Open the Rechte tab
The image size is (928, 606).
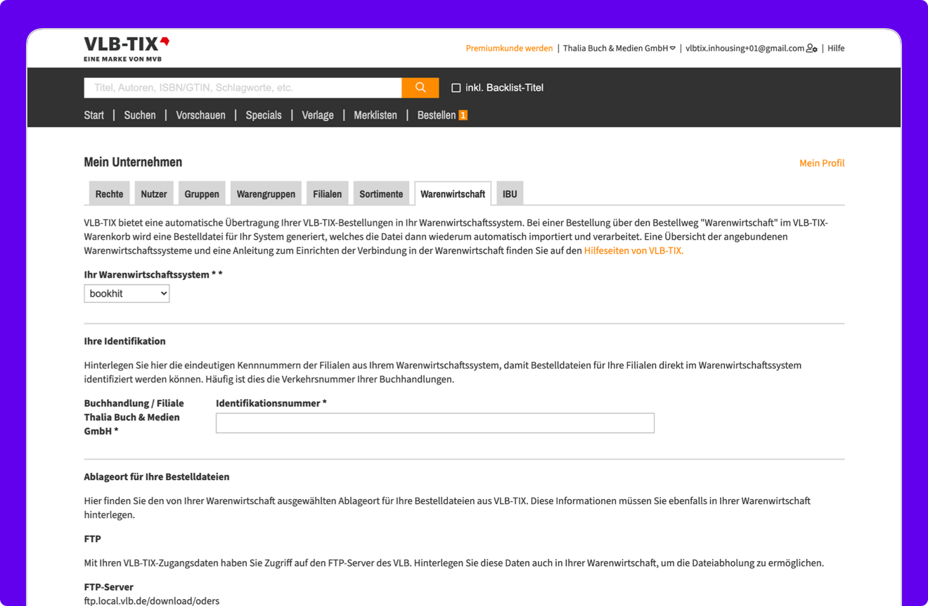[x=109, y=193]
